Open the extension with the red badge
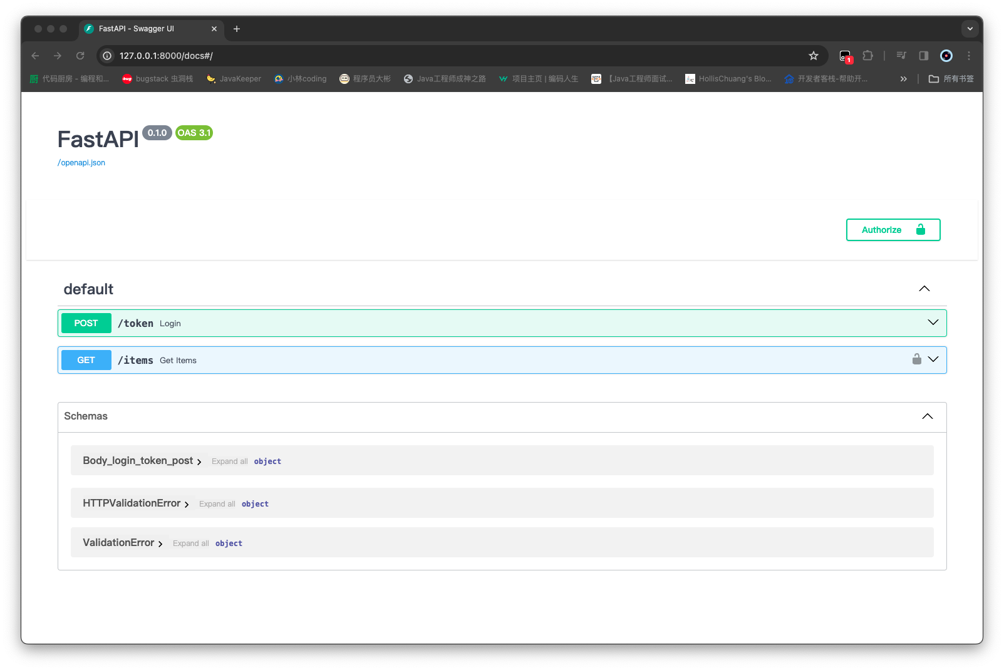 [846, 56]
